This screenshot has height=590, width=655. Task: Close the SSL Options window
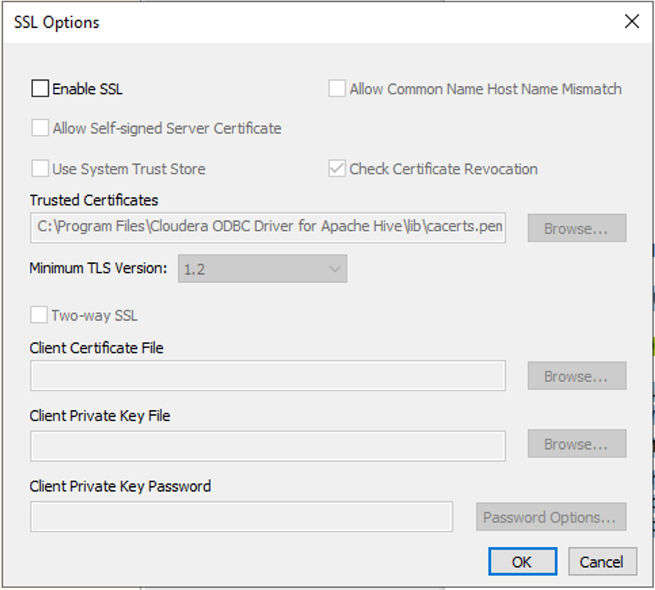(x=632, y=22)
